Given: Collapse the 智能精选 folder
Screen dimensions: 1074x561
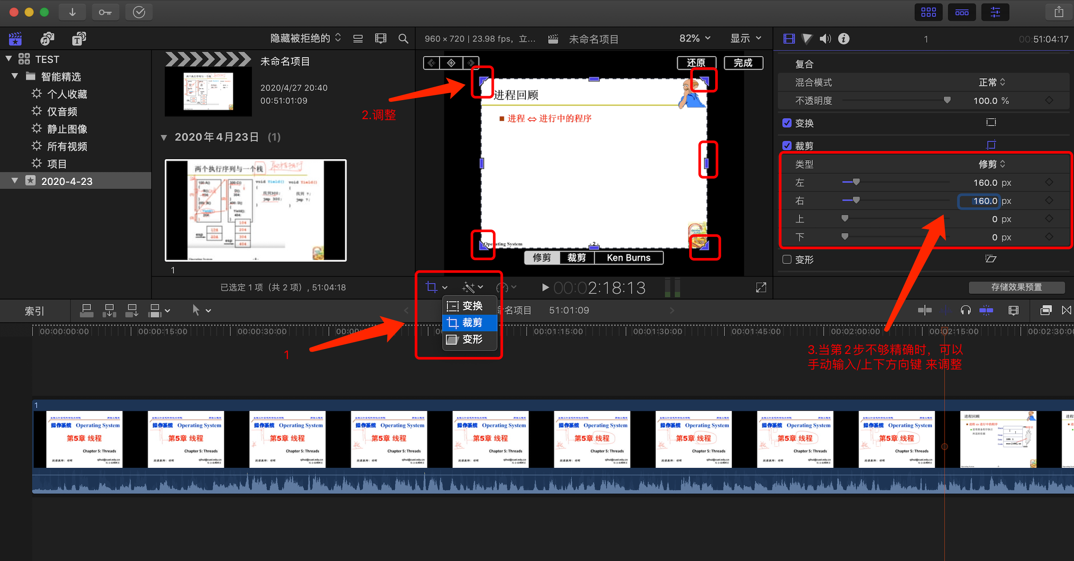Looking at the screenshot, I should (x=15, y=76).
